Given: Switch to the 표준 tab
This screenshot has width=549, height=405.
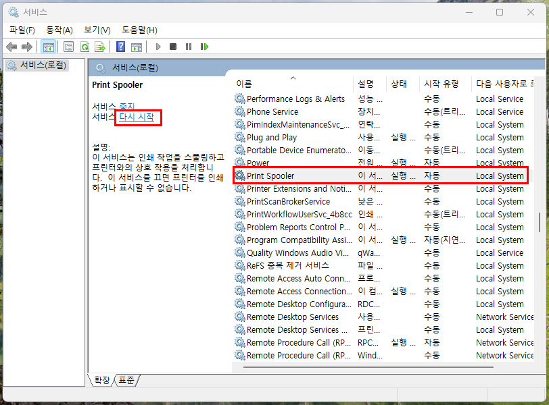Looking at the screenshot, I should [126, 380].
